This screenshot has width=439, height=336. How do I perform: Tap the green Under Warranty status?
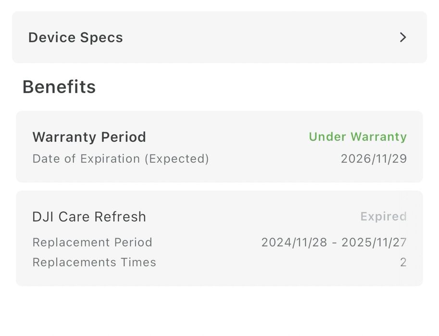pos(358,137)
